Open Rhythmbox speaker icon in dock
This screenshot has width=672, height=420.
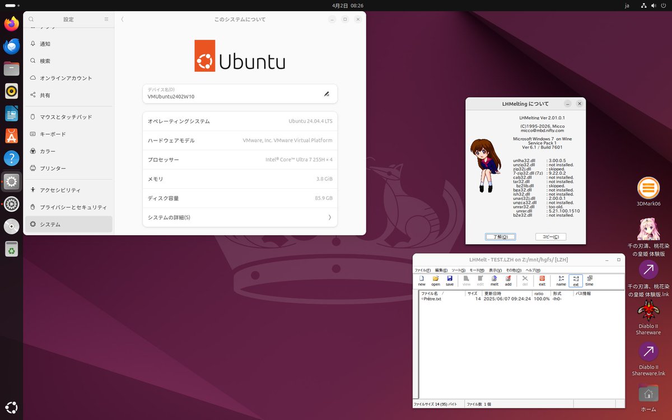coord(11,91)
